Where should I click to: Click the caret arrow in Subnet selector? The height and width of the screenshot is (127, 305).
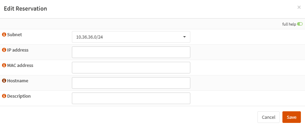pos(185,37)
